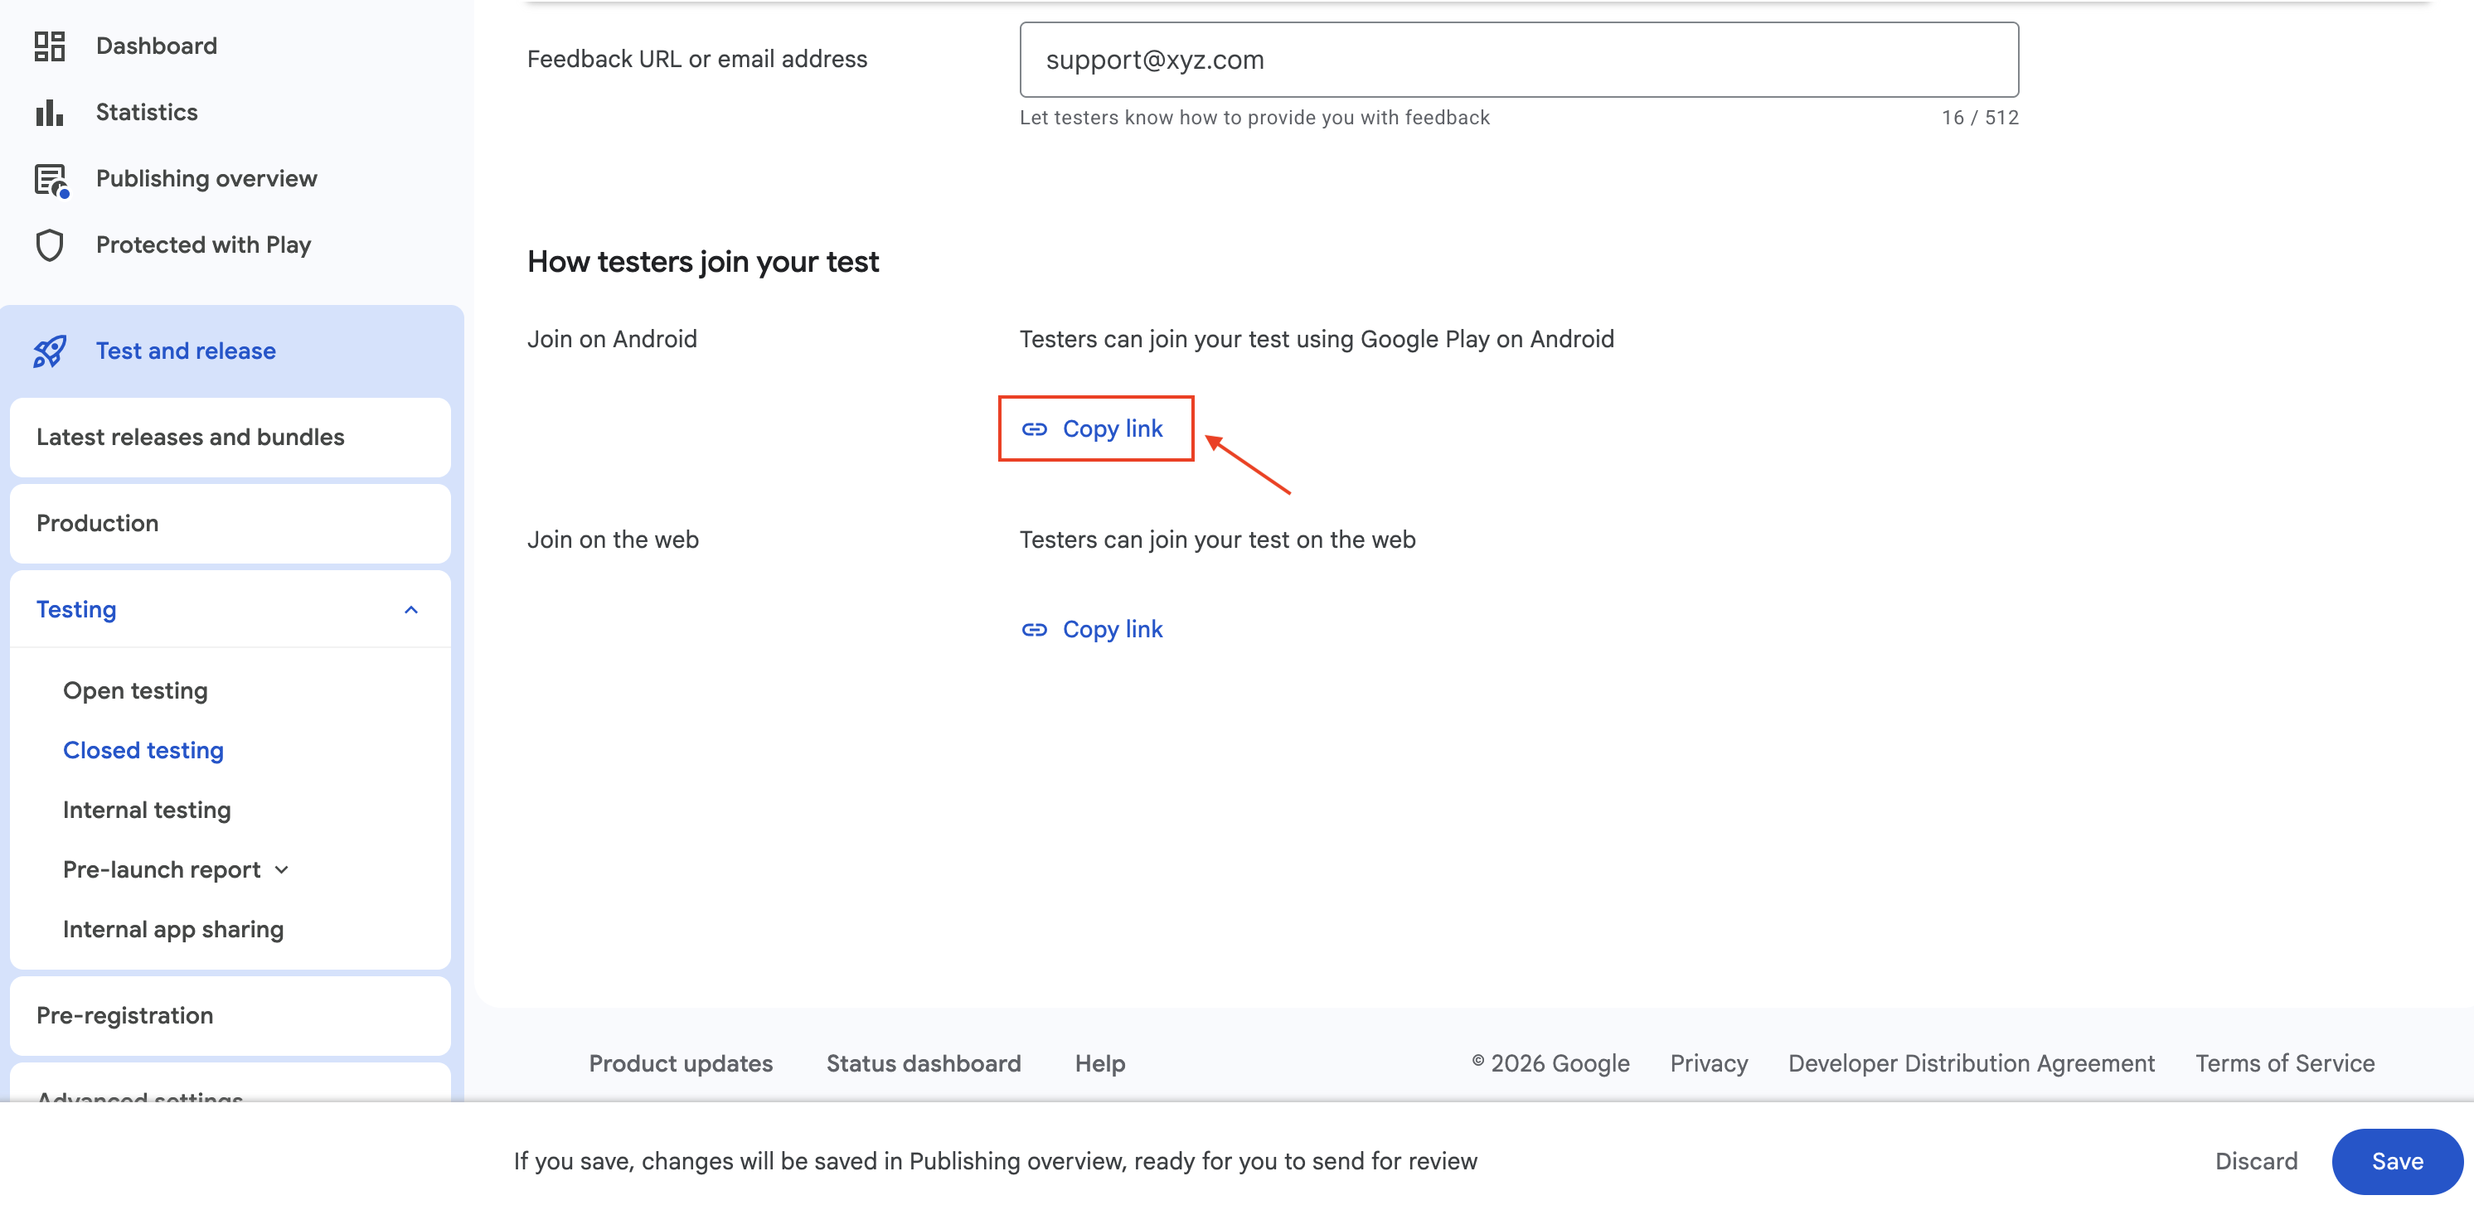Viewport: 2474px width, 1205px height.
Task: Click the Protected with Play shield icon
Action: click(x=49, y=244)
